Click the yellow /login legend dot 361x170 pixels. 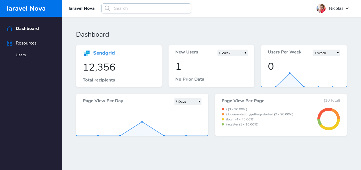coord(223,119)
